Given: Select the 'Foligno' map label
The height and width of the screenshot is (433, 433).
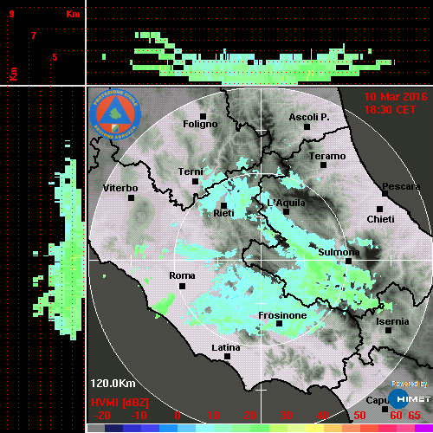Looking at the screenshot, I should point(200,125).
